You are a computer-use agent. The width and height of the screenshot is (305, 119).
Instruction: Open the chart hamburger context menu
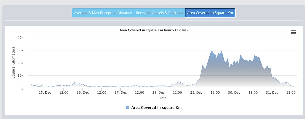pos(293,33)
